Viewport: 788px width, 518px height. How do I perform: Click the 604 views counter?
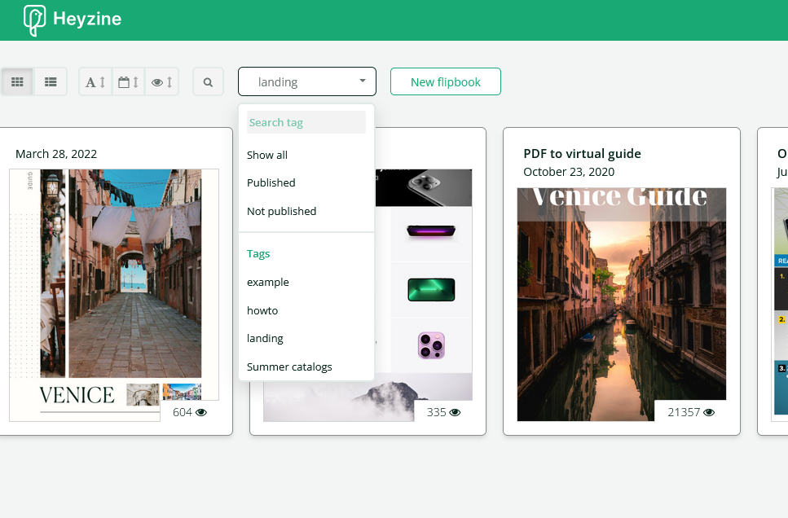point(189,412)
